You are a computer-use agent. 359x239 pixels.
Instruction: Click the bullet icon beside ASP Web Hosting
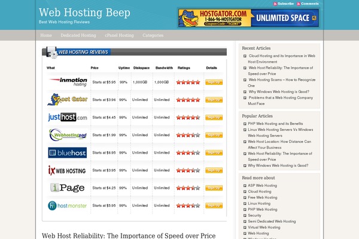[x=245, y=185]
